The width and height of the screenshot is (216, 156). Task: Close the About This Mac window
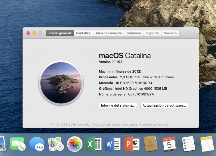tap(28, 33)
